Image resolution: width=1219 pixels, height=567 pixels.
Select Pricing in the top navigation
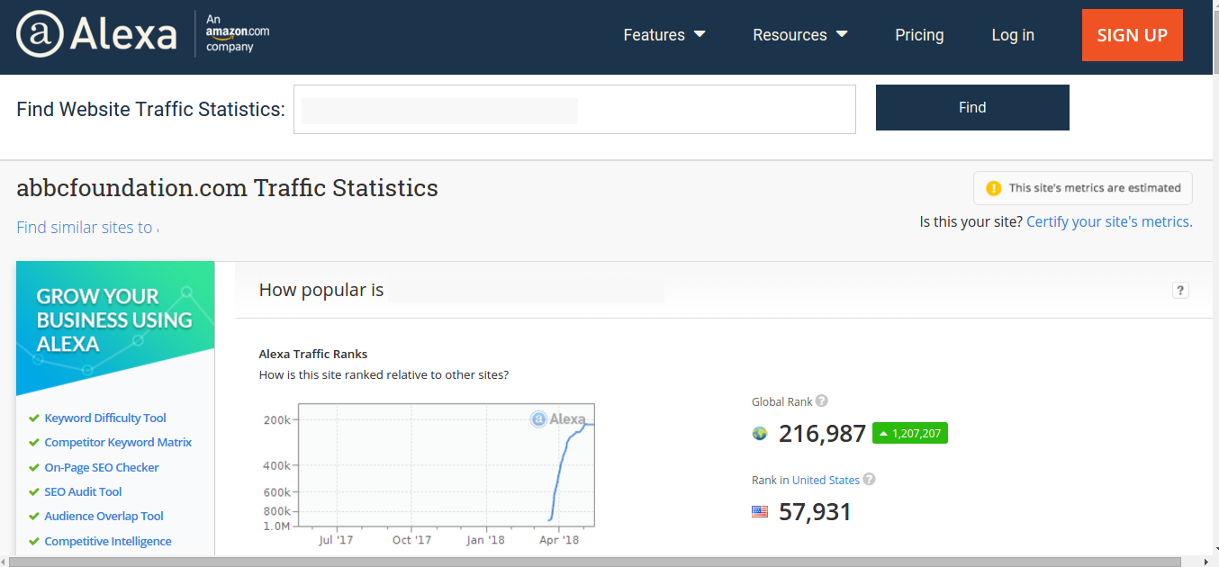(919, 34)
